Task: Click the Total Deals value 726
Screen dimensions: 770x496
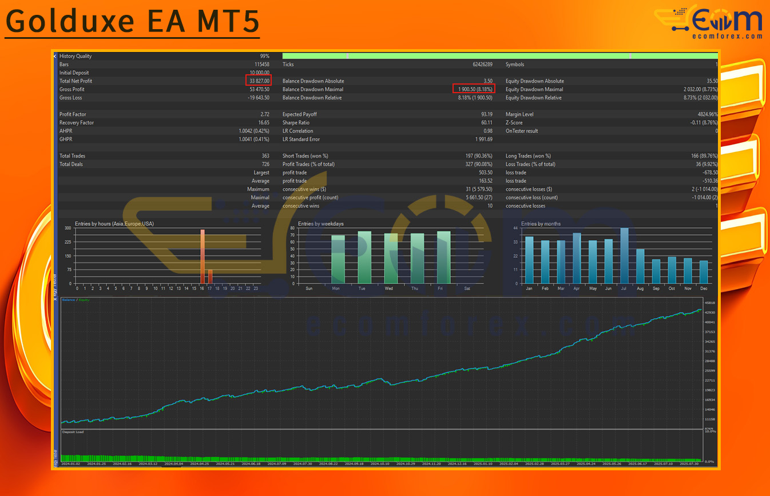Action: click(265, 164)
